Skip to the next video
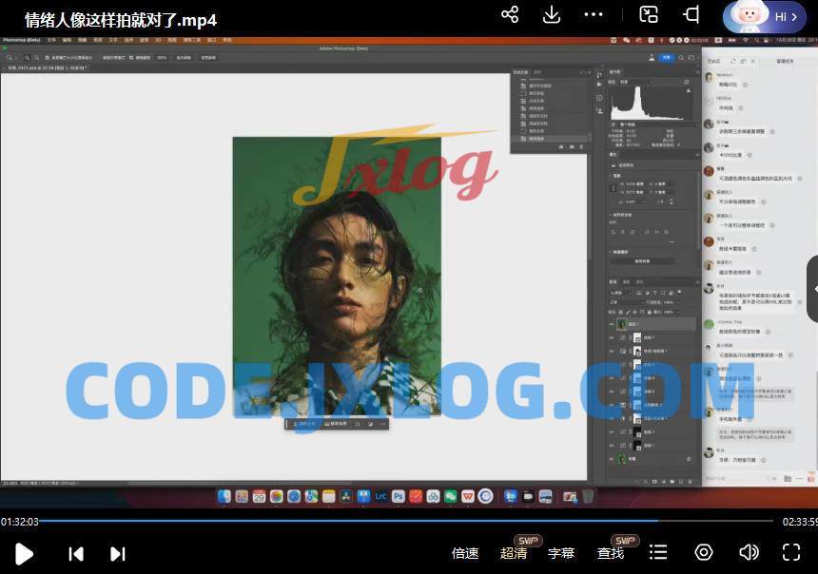The width and height of the screenshot is (818, 574). [117, 553]
